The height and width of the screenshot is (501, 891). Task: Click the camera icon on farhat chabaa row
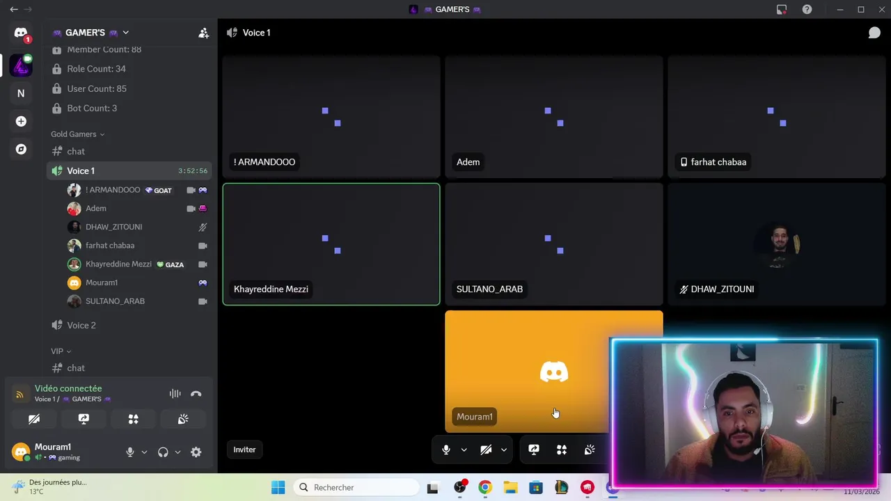pyautogui.click(x=203, y=246)
